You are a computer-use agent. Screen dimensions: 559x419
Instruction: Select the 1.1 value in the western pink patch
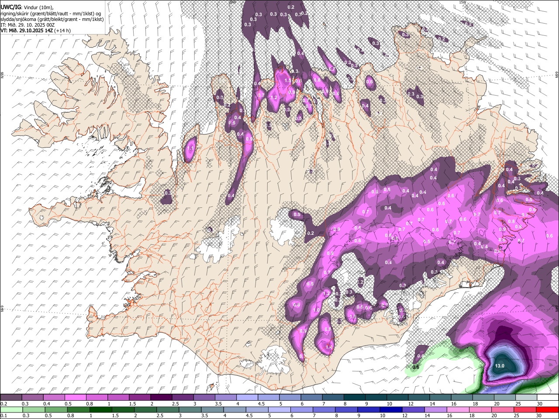pos(190,148)
